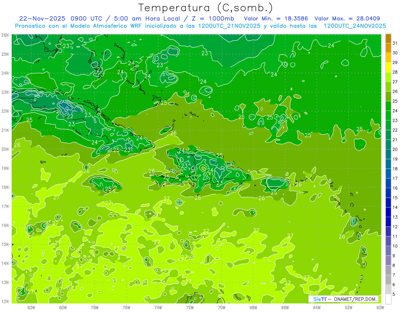Click the colorbar label 15
Viewport: 404px width, 312px height.
pos(395,198)
